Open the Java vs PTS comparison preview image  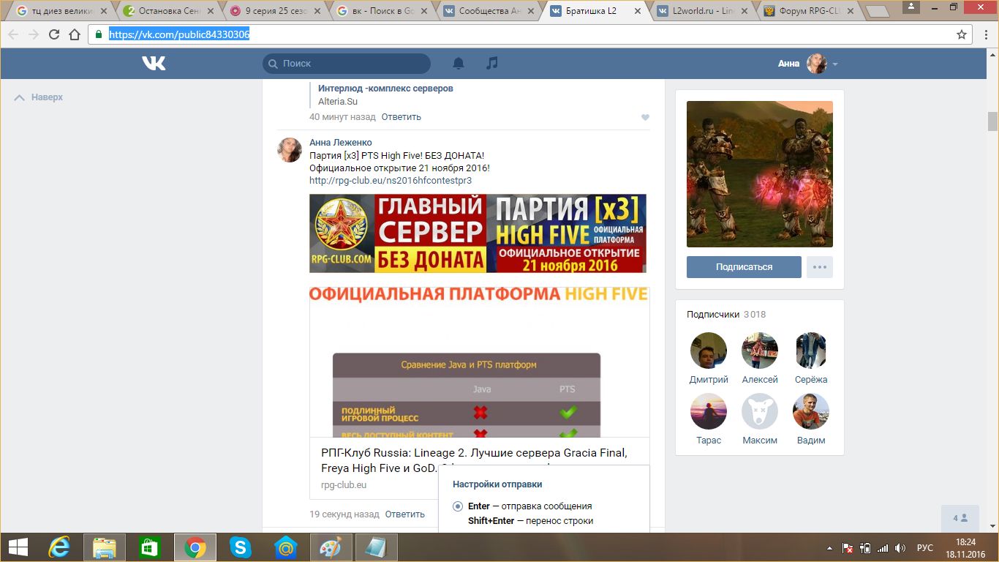(x=479, y=362)
